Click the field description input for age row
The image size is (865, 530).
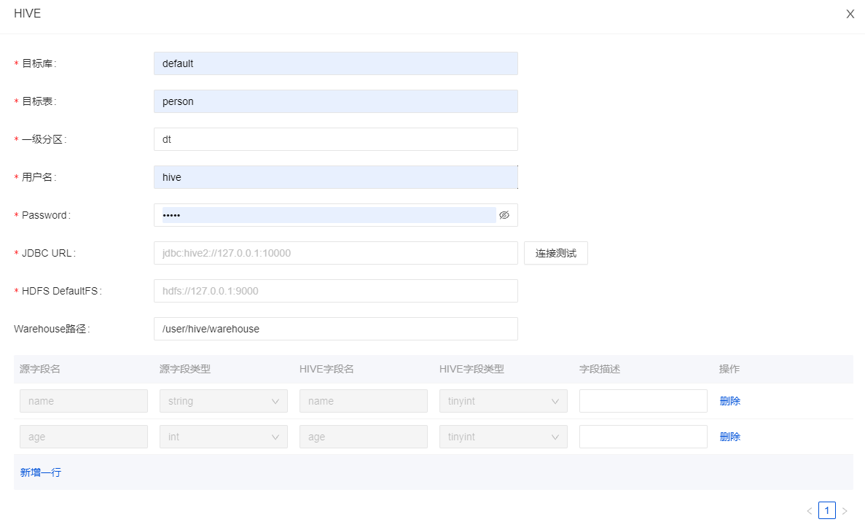(x=643, y=437)
